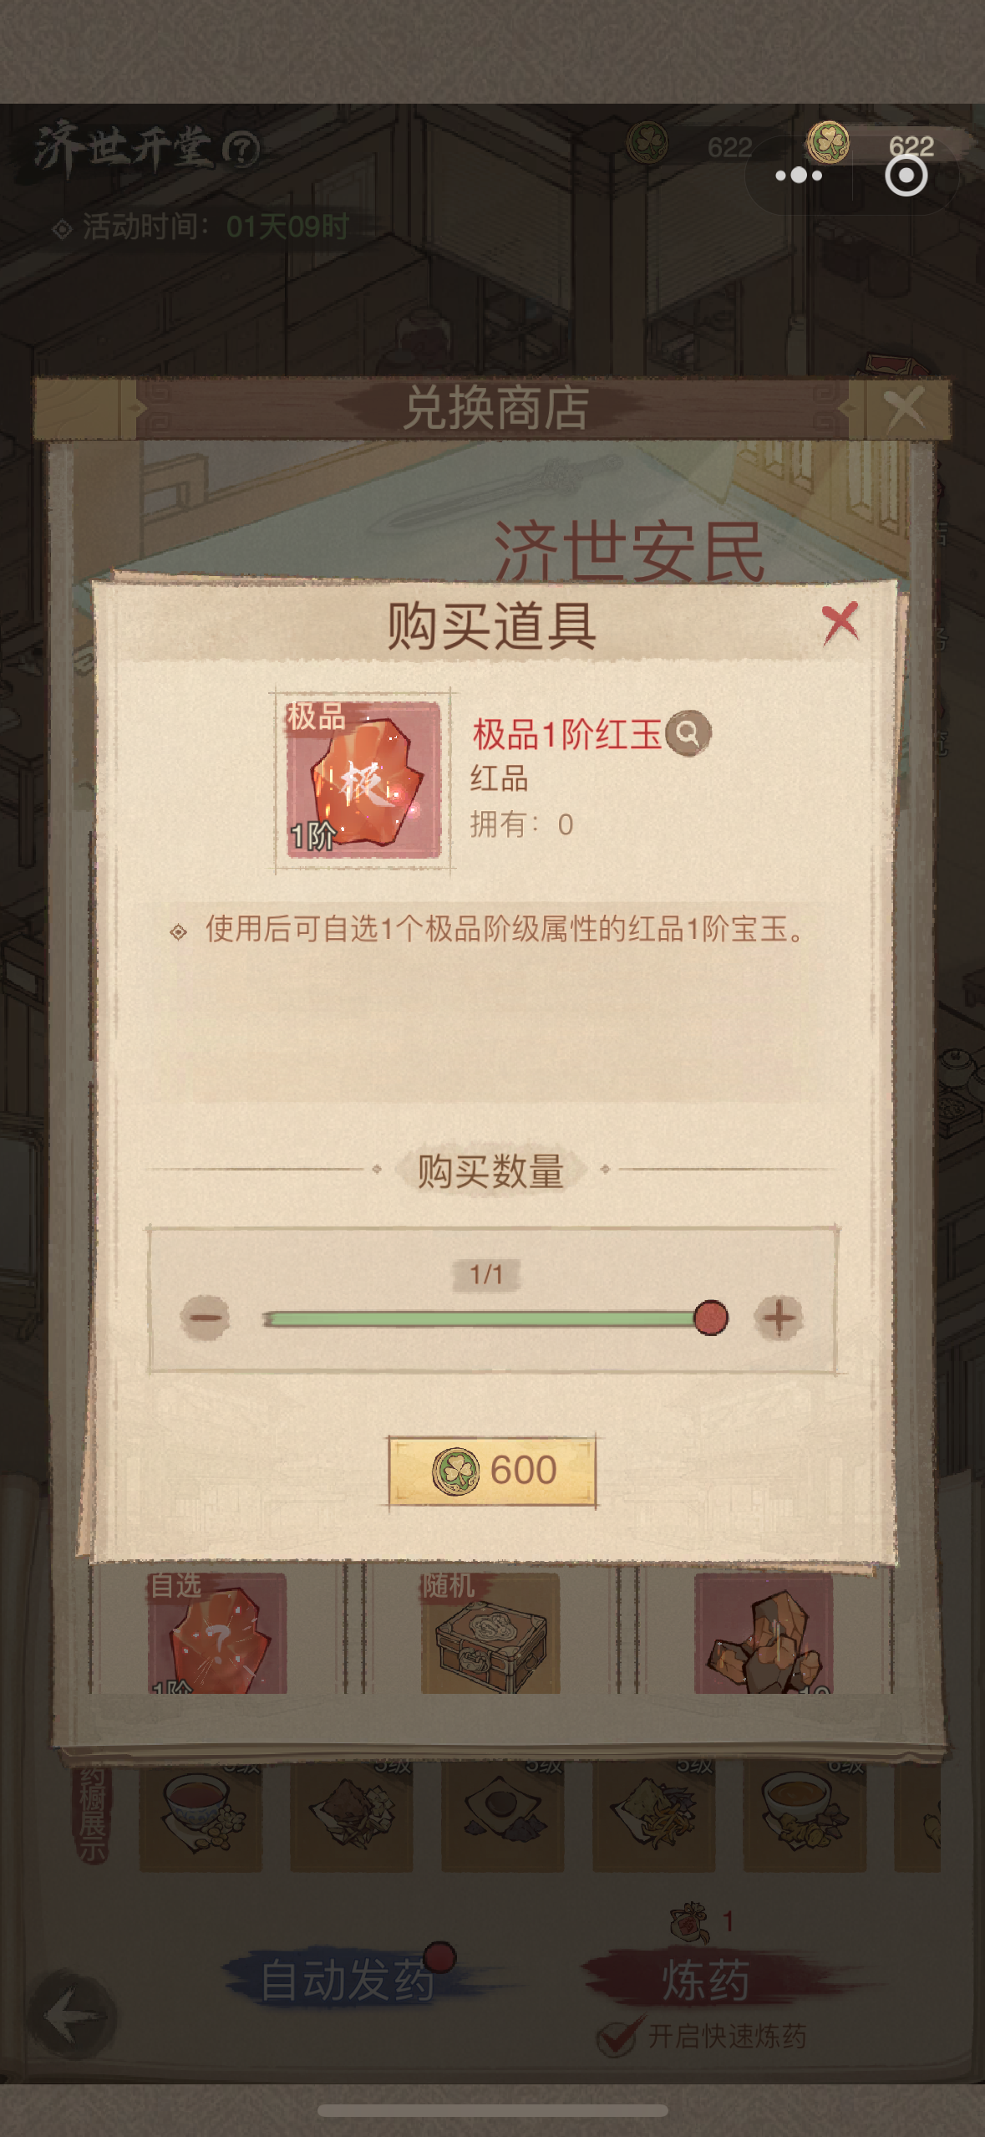
Task: Buy item with the 600 clover button
Action: (x=492, y=1471)
